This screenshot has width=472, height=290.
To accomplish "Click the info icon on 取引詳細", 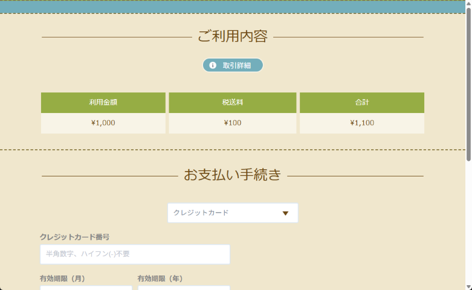I will pyautogui.click(x=213, y=65).
